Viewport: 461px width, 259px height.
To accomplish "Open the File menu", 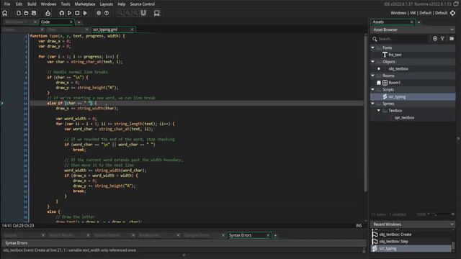I will 7,4.
